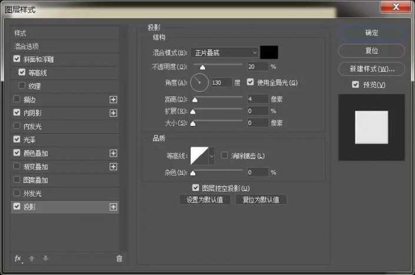The image size is (415, 275).
Task: Add another 内阴影 effect with plus icon
Action: 114,112
